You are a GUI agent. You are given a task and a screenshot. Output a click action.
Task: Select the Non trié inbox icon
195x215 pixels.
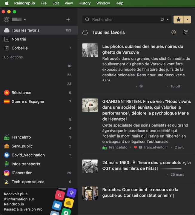pyautogui.click(x=7, y=39)
